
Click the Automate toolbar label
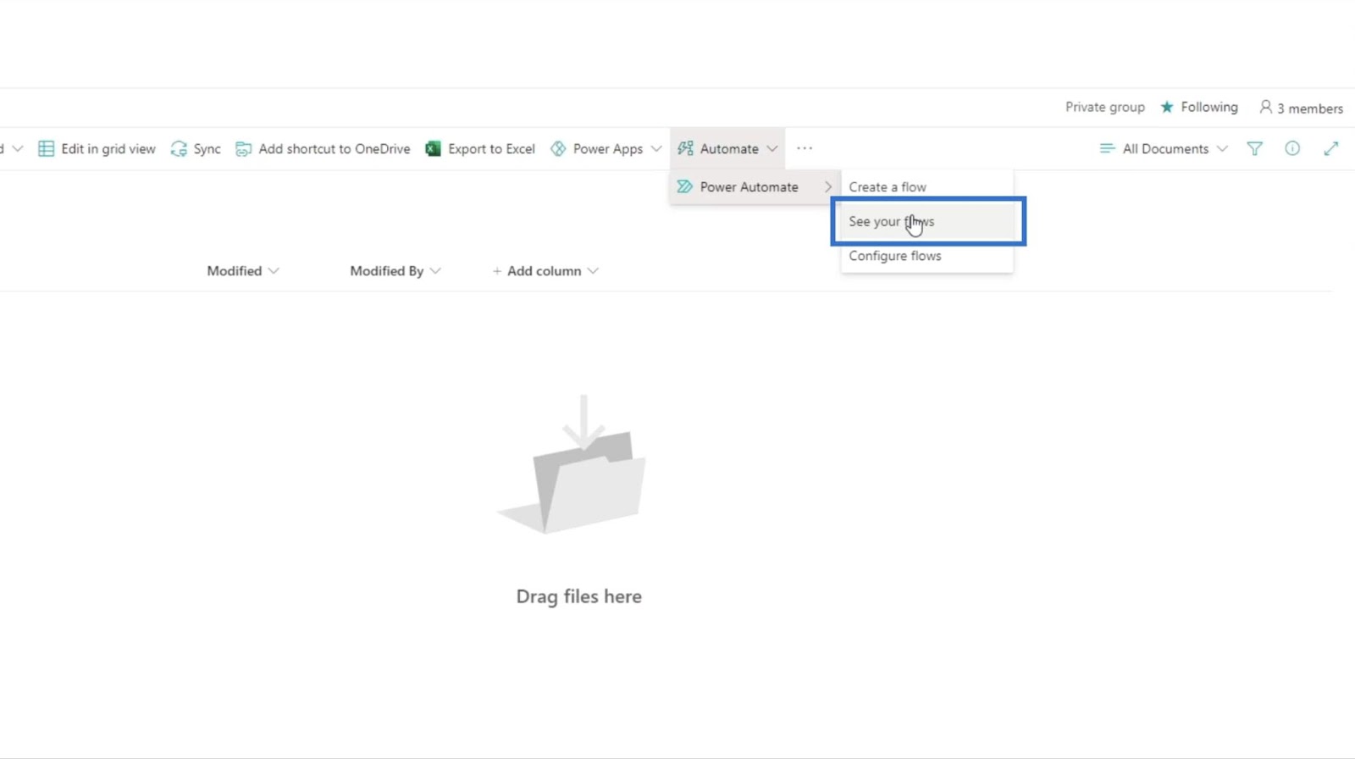(x=729, y=149)
